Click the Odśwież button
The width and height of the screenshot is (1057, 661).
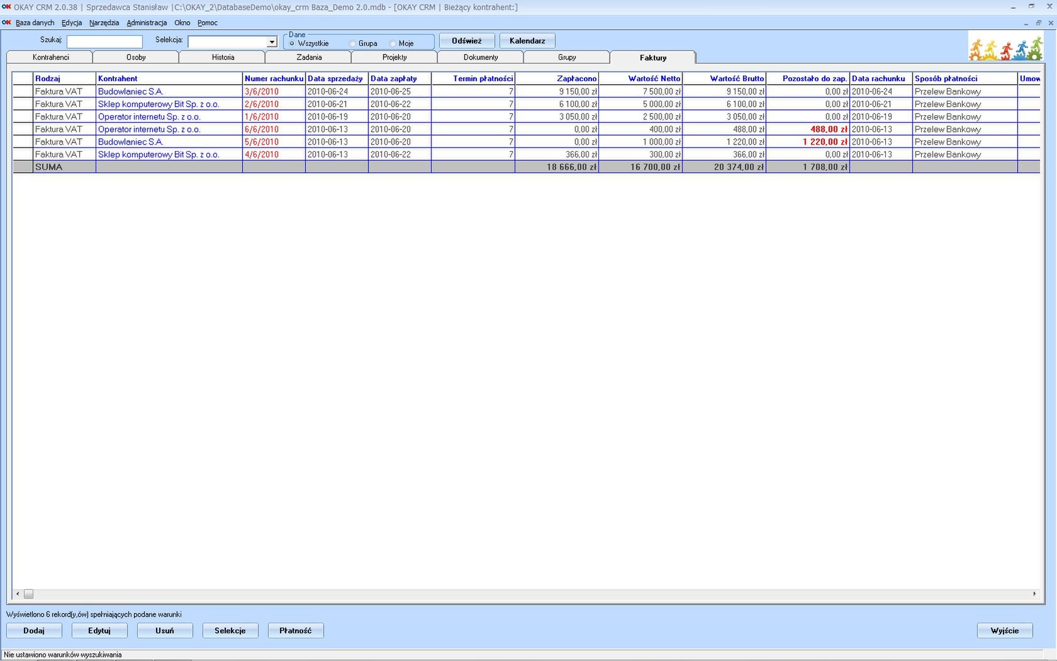[x=467, y=41]
